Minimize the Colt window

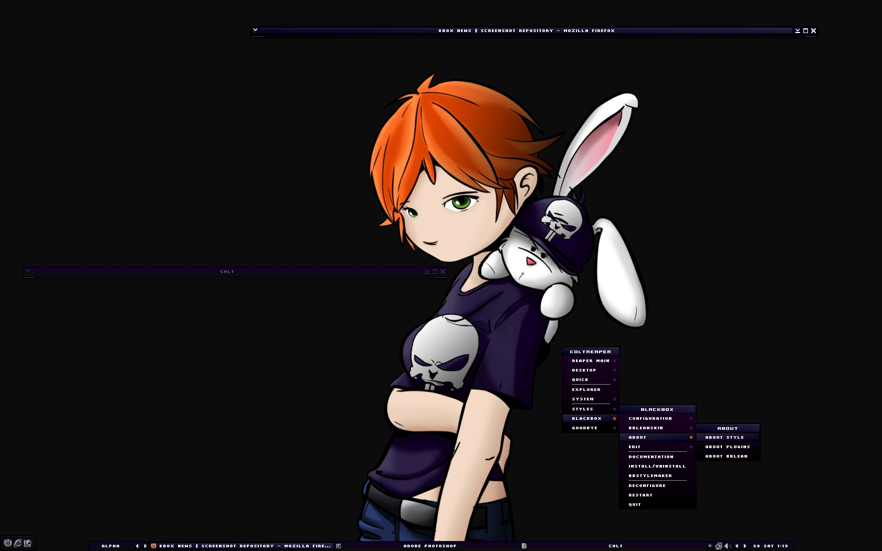tap(427, 271)
